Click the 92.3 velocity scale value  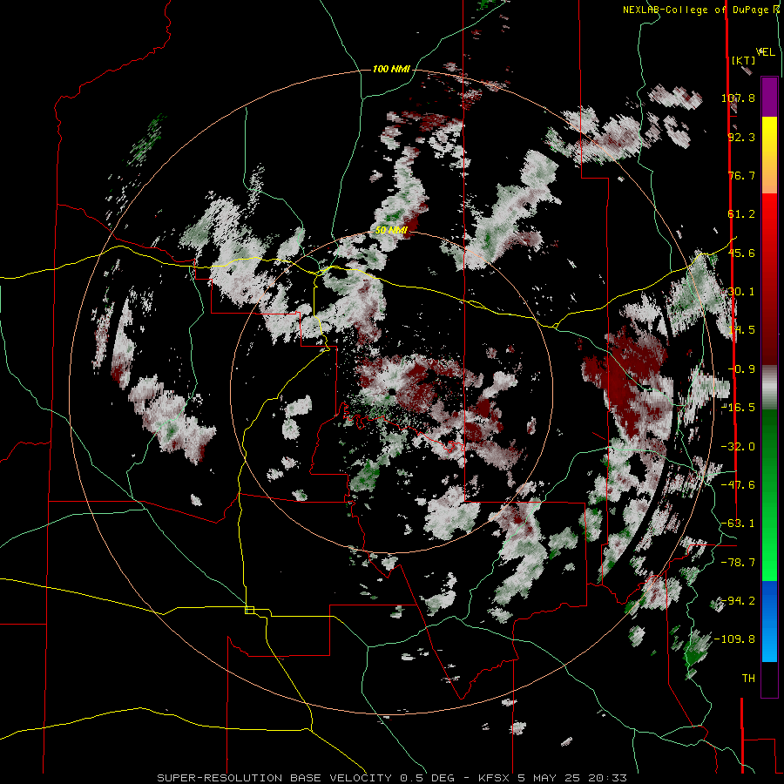pos(741,137)
